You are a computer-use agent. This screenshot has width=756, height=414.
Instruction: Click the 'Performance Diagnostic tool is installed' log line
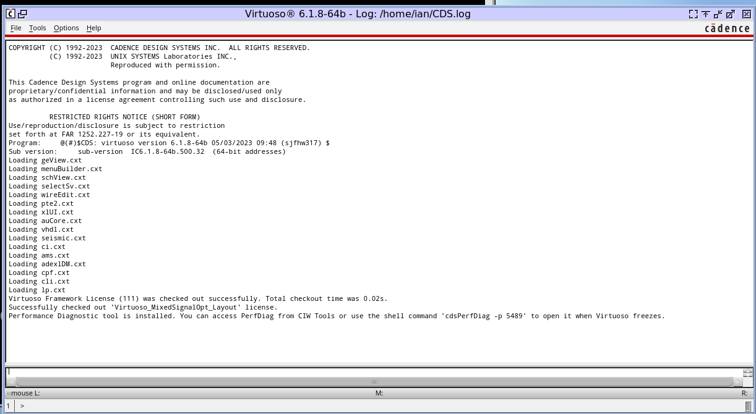coord(337,316)
